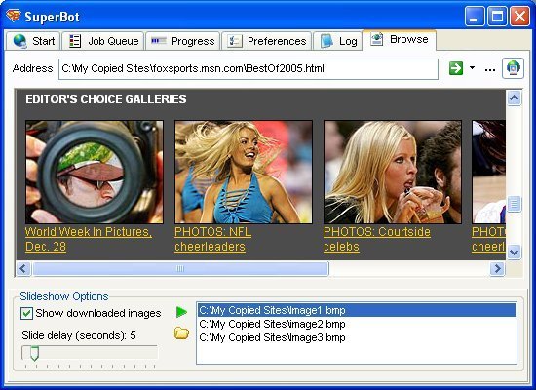
Task: Switch to the Job Queue tab
Action: tap(103, 41)
